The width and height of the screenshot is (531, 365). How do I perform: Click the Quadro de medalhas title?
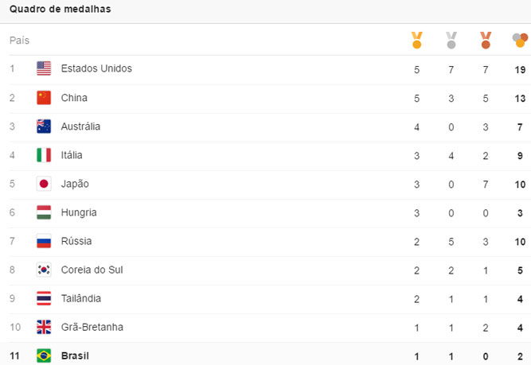(61, 10)
